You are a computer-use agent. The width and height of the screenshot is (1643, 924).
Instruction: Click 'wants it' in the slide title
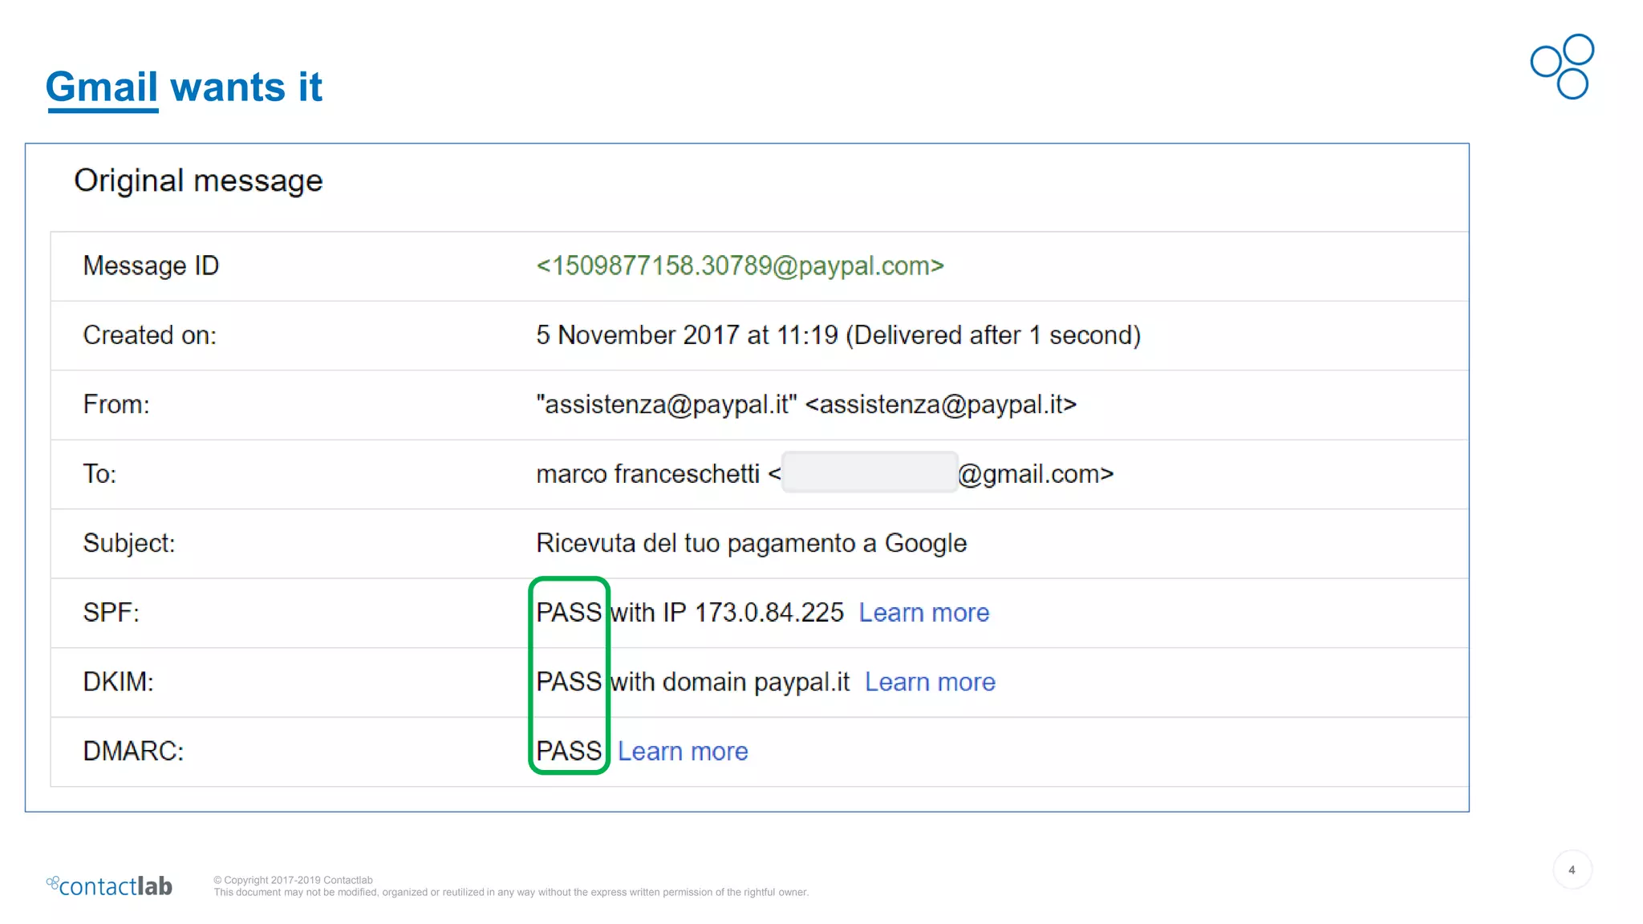[x=246, y=87]
